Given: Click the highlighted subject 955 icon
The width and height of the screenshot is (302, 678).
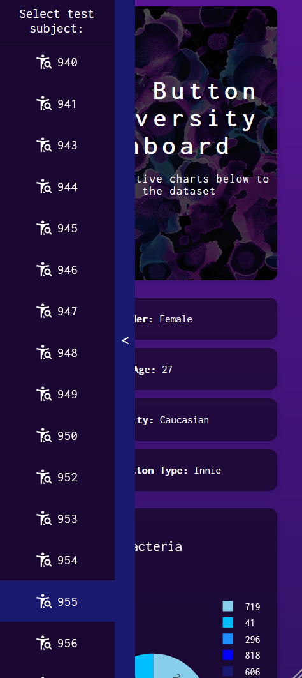Looking at the screenshot, I should click(44, 602).
